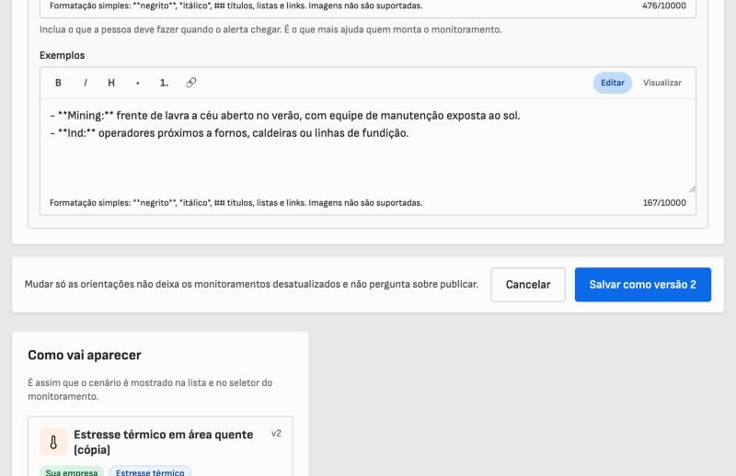
Task: Click Salvar como versão 2
Action: [x=642, y=285]
